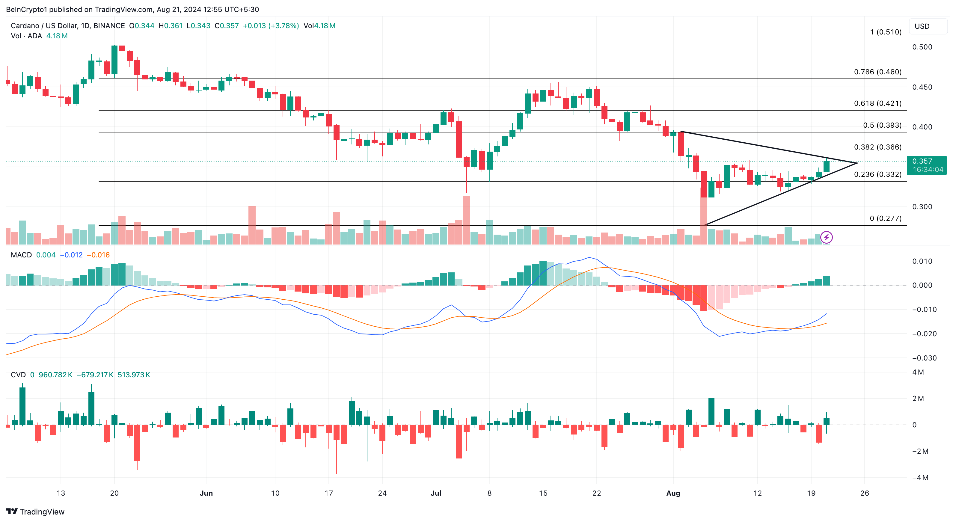This screenshot has height=522, width=956.
Task: Click the 0.5 (0.393) Fibonacci label
Action: [882, 125]
